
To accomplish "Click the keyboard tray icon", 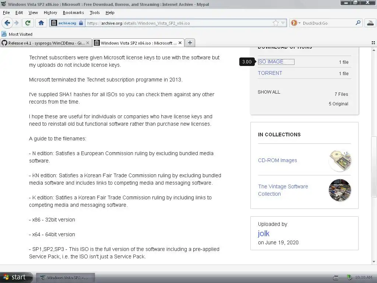I will click(336, 278).
